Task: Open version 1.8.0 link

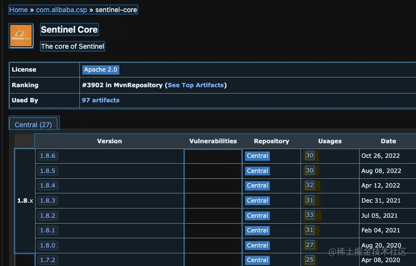Action: tap(48, 245)
